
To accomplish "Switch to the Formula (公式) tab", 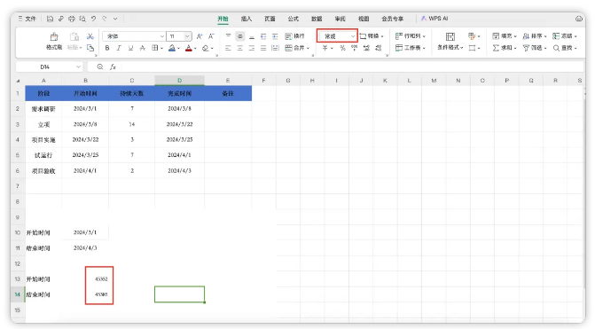I will [293, 19].
